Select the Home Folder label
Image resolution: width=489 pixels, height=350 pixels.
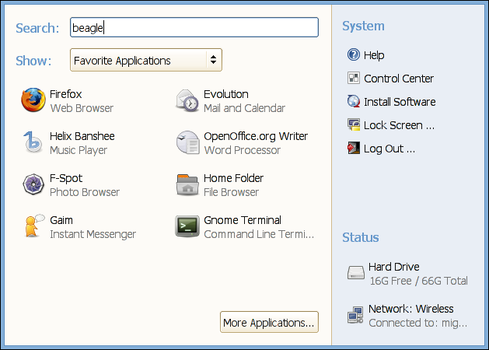pyautogui.click(x=233, y=178)
